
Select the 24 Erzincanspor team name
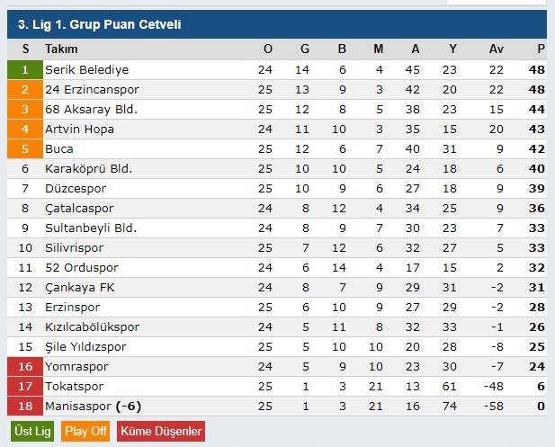coord(92,90)
